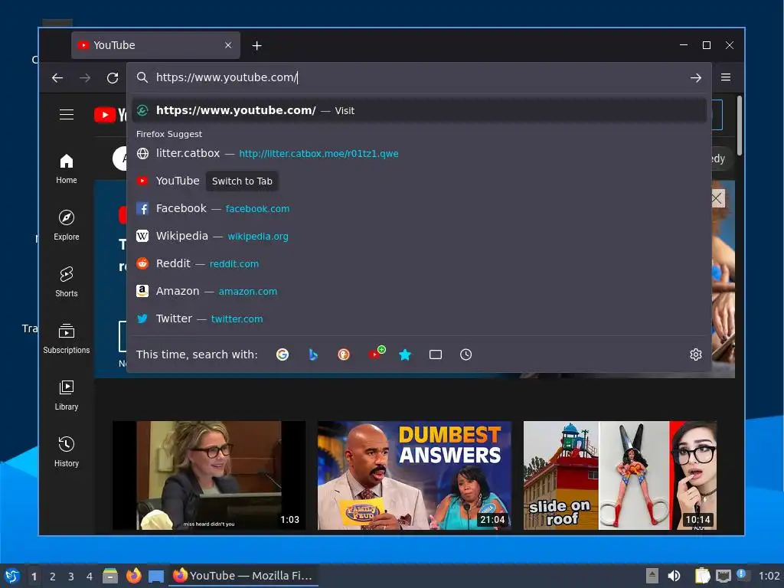Screen dimensions: 784x588
Task: Search bookmarks using the star icon
Action: tap(405, 354)
